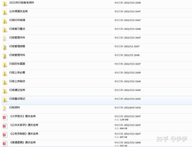Click the 行政复习重点 folder name
Image resolution: width=192 pixels, height=147 pixels.
coord(17,29)
